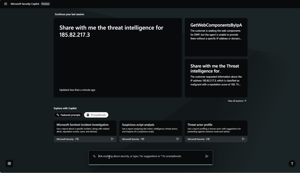
Task: Click the prompt count icon under Sentinel investigation
Action: [x=78, y=139]
